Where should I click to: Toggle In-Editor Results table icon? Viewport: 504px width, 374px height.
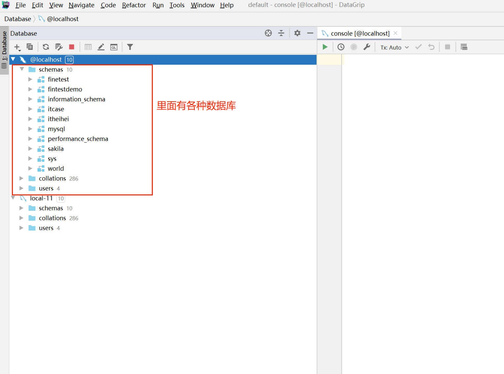coord(464,47)
